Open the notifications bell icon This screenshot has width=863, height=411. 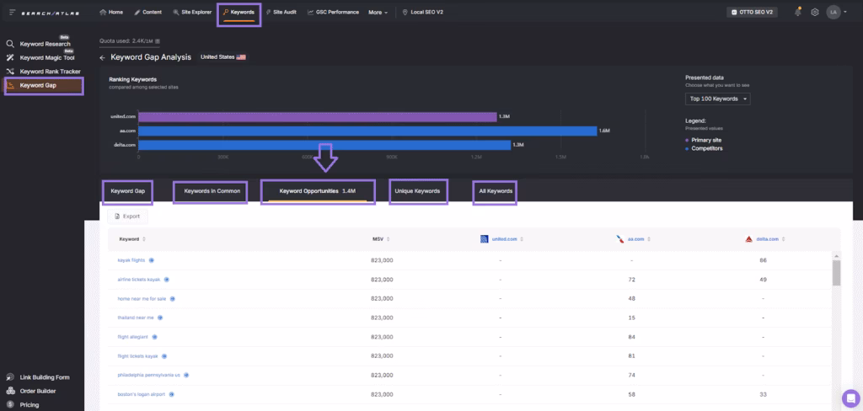coord(797,13)
